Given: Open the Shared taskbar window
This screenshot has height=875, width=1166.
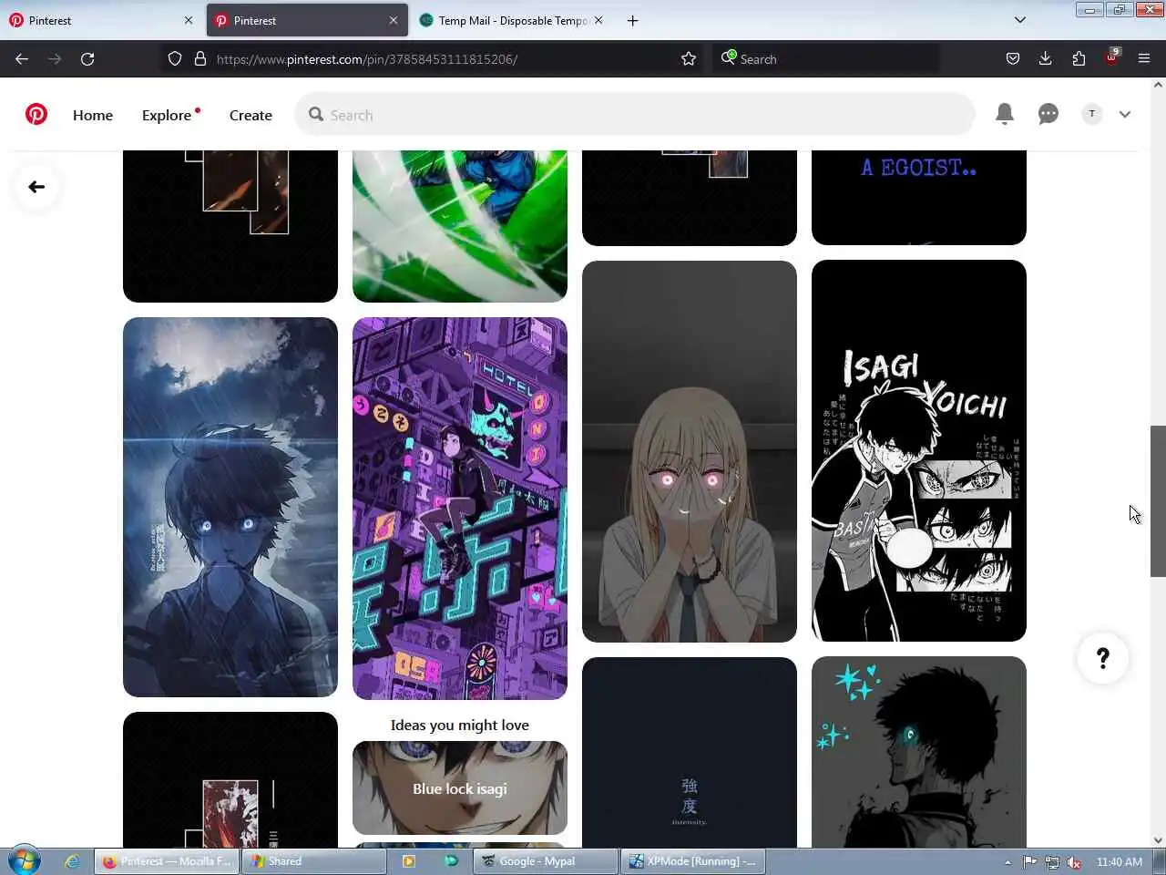Looking at the screenshot, I should 313,861.
